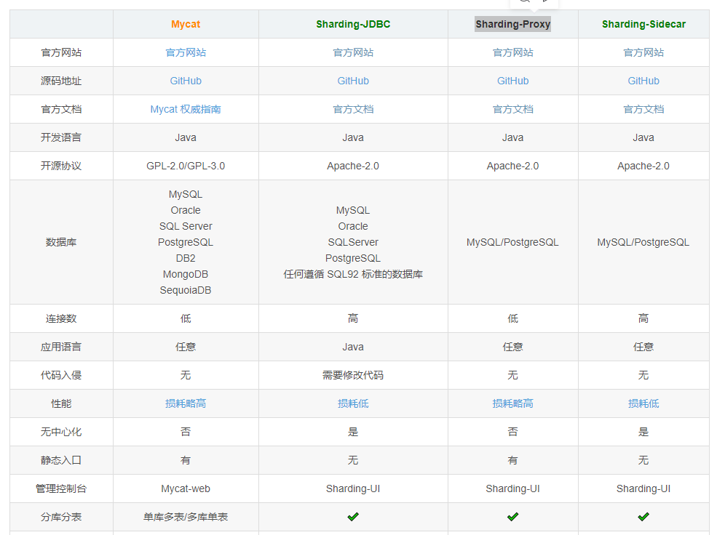Open the Sharding-JDBC 官方网站 link

point(353,52)
